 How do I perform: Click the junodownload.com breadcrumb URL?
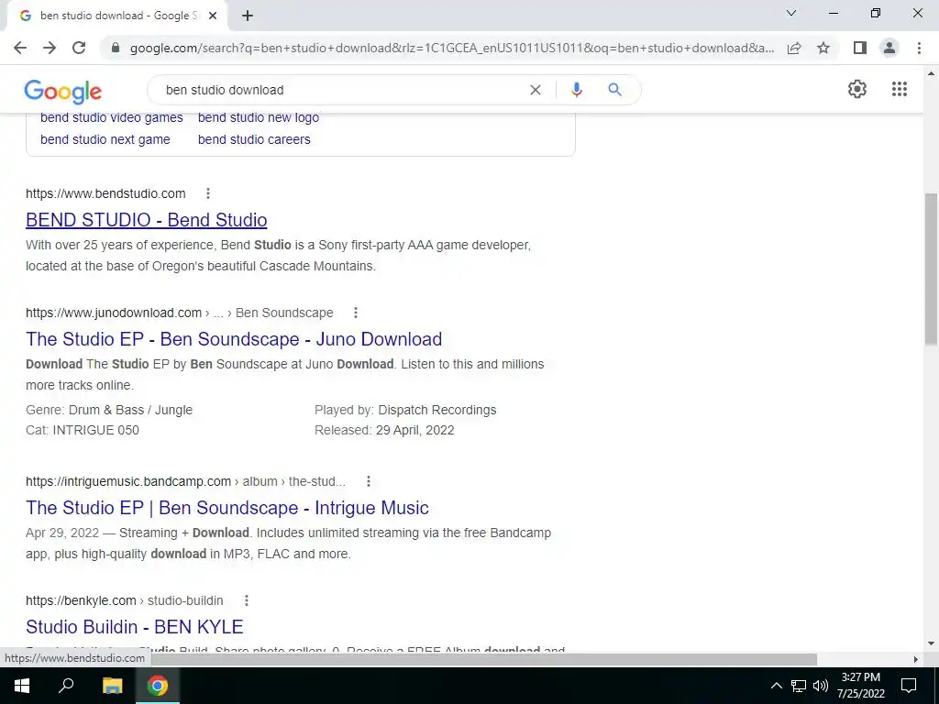pyautogui.click(x=179, y=313)
